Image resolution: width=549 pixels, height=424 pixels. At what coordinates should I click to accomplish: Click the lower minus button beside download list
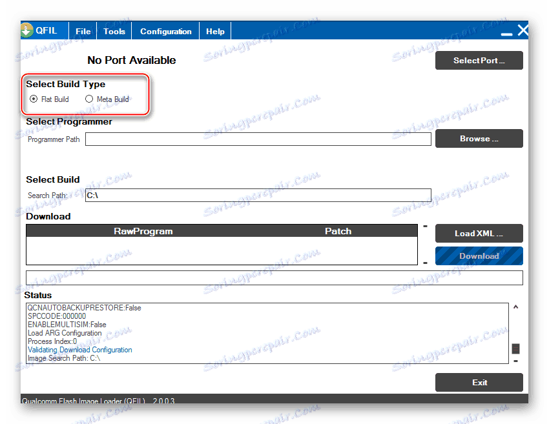(426, 263)
